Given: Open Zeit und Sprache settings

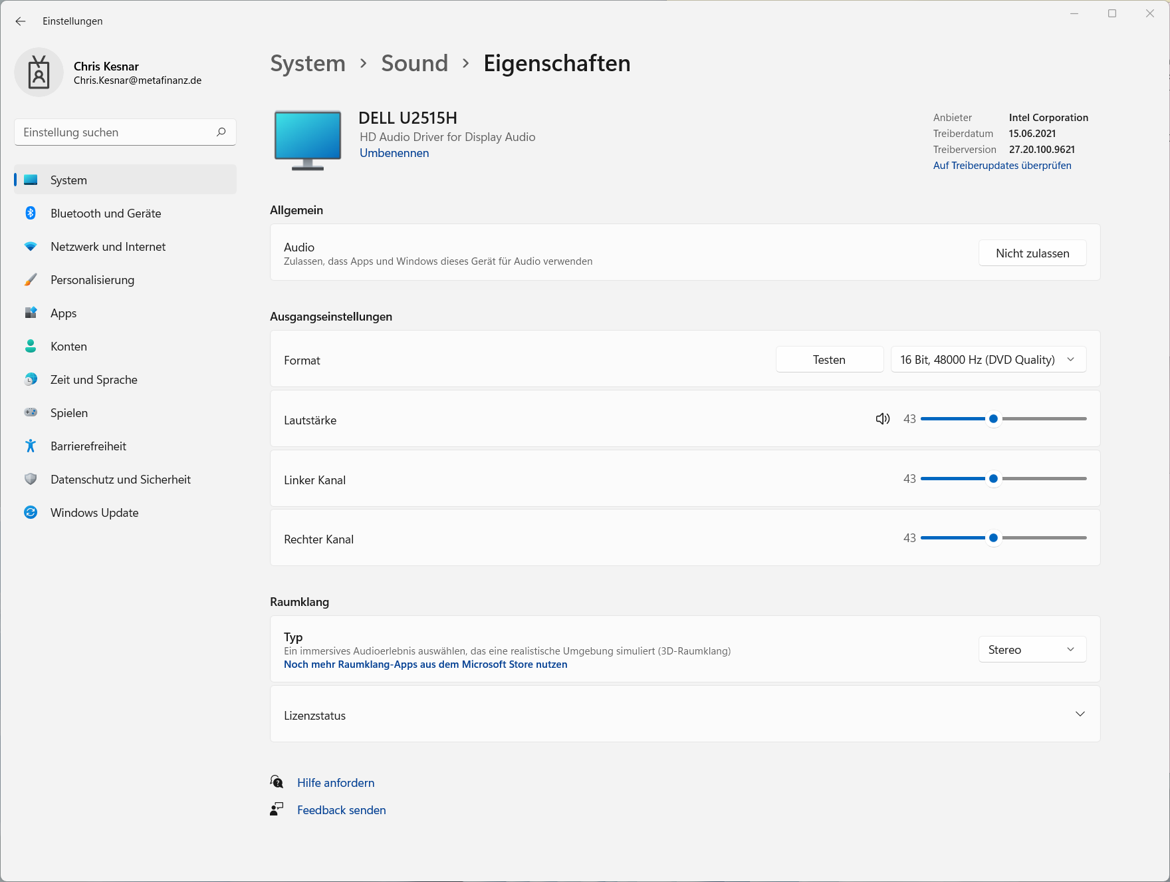Looking at the screenshot, I should click(125, 380).
